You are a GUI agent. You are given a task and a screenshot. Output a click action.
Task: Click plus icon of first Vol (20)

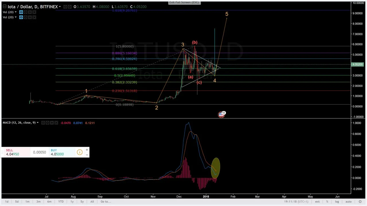click(x=30, y=12)
